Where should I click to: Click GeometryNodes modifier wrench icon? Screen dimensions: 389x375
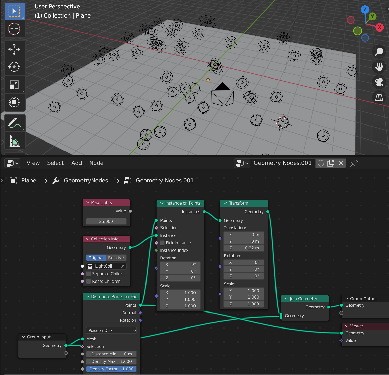coord(56,181)
